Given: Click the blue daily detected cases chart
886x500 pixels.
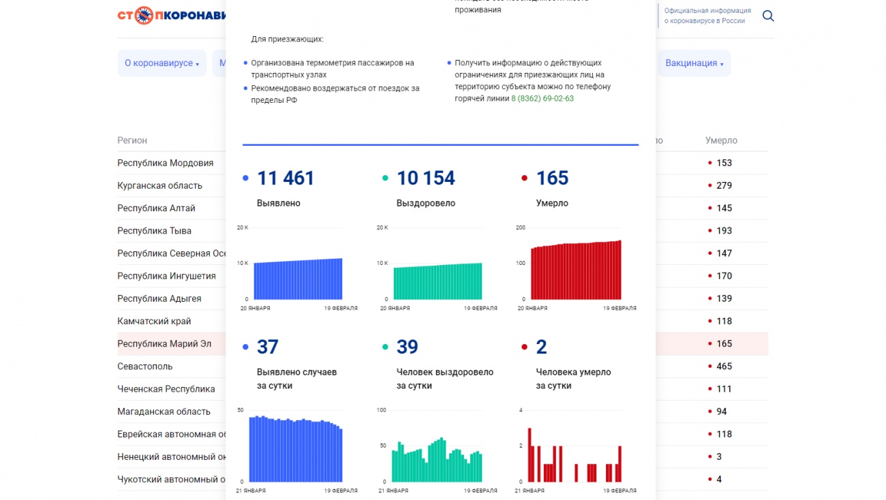Looking at the screenshot, I should pos(296,450).
